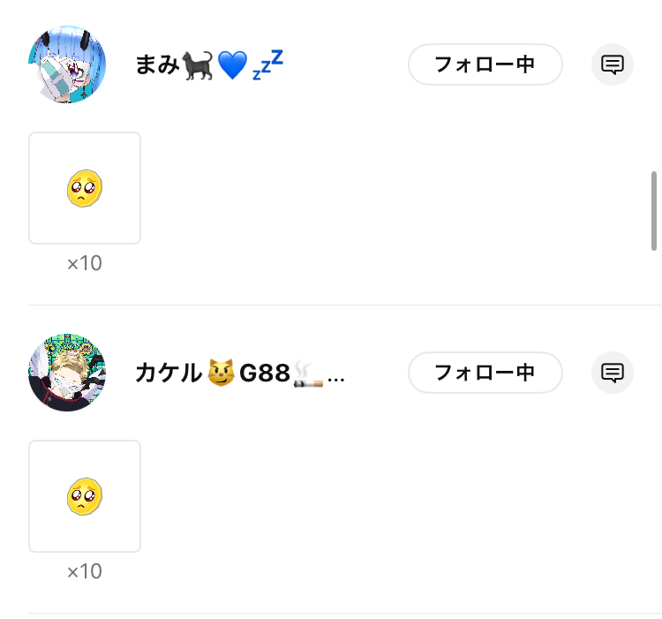This screenshot has width=662, height=619.
Task: Select pleading face gift under カケル
Action: tap(85, 496)
